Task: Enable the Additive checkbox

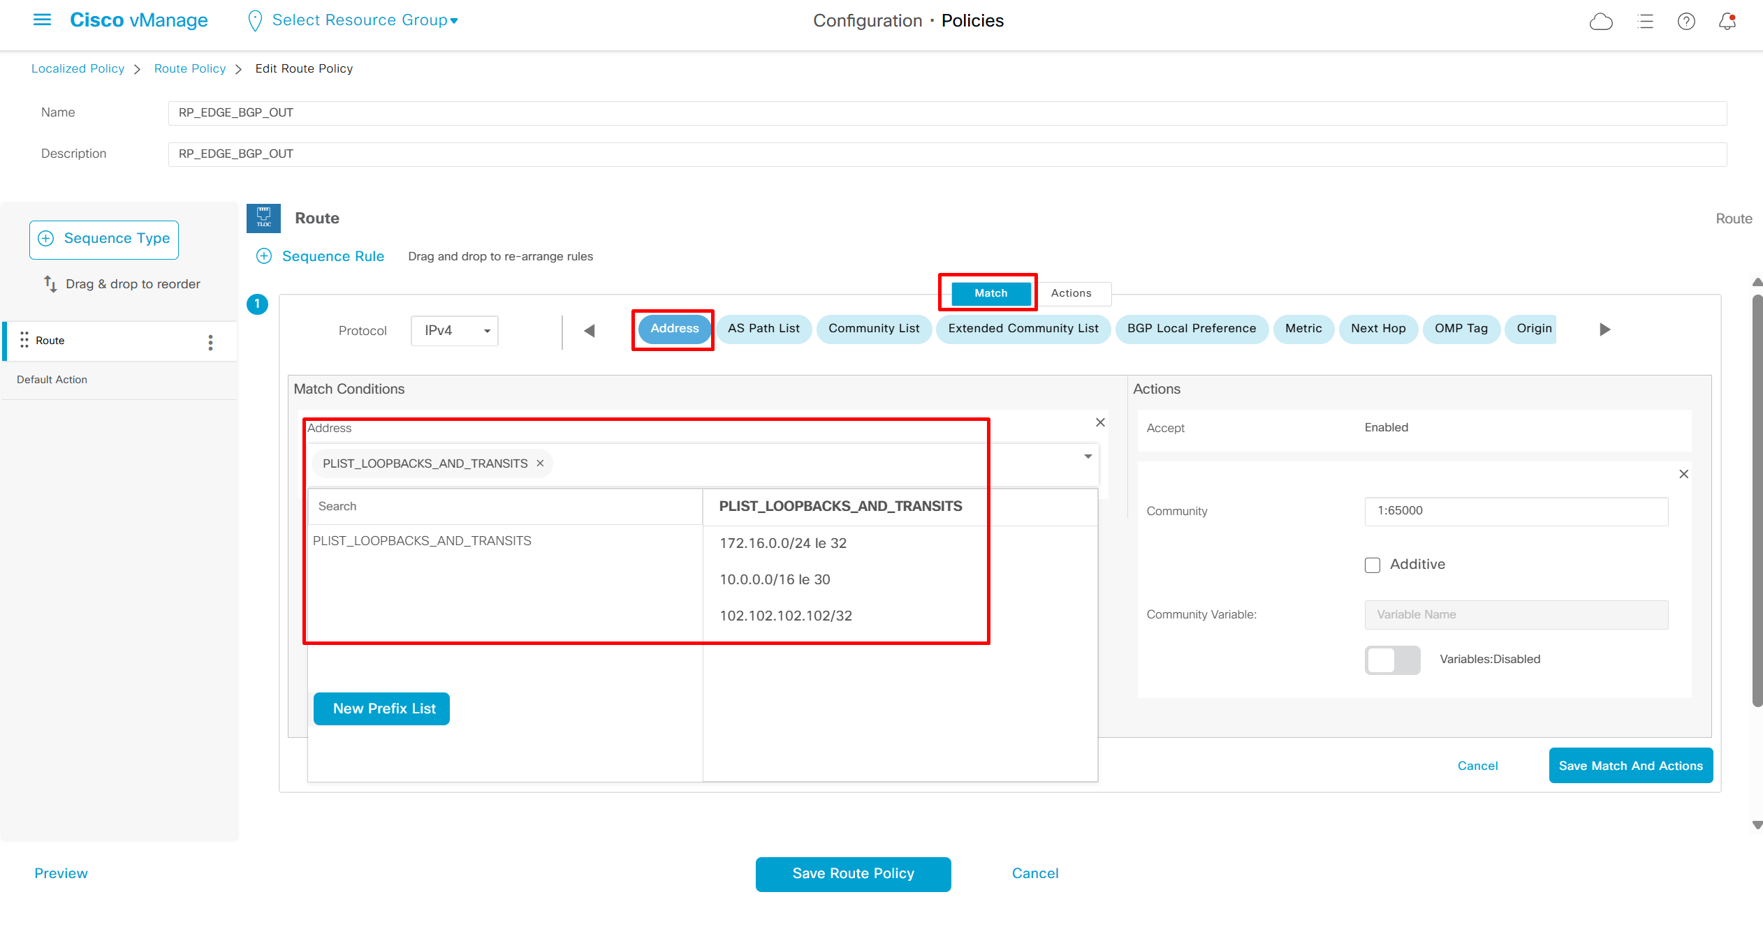Action: 1373,565
